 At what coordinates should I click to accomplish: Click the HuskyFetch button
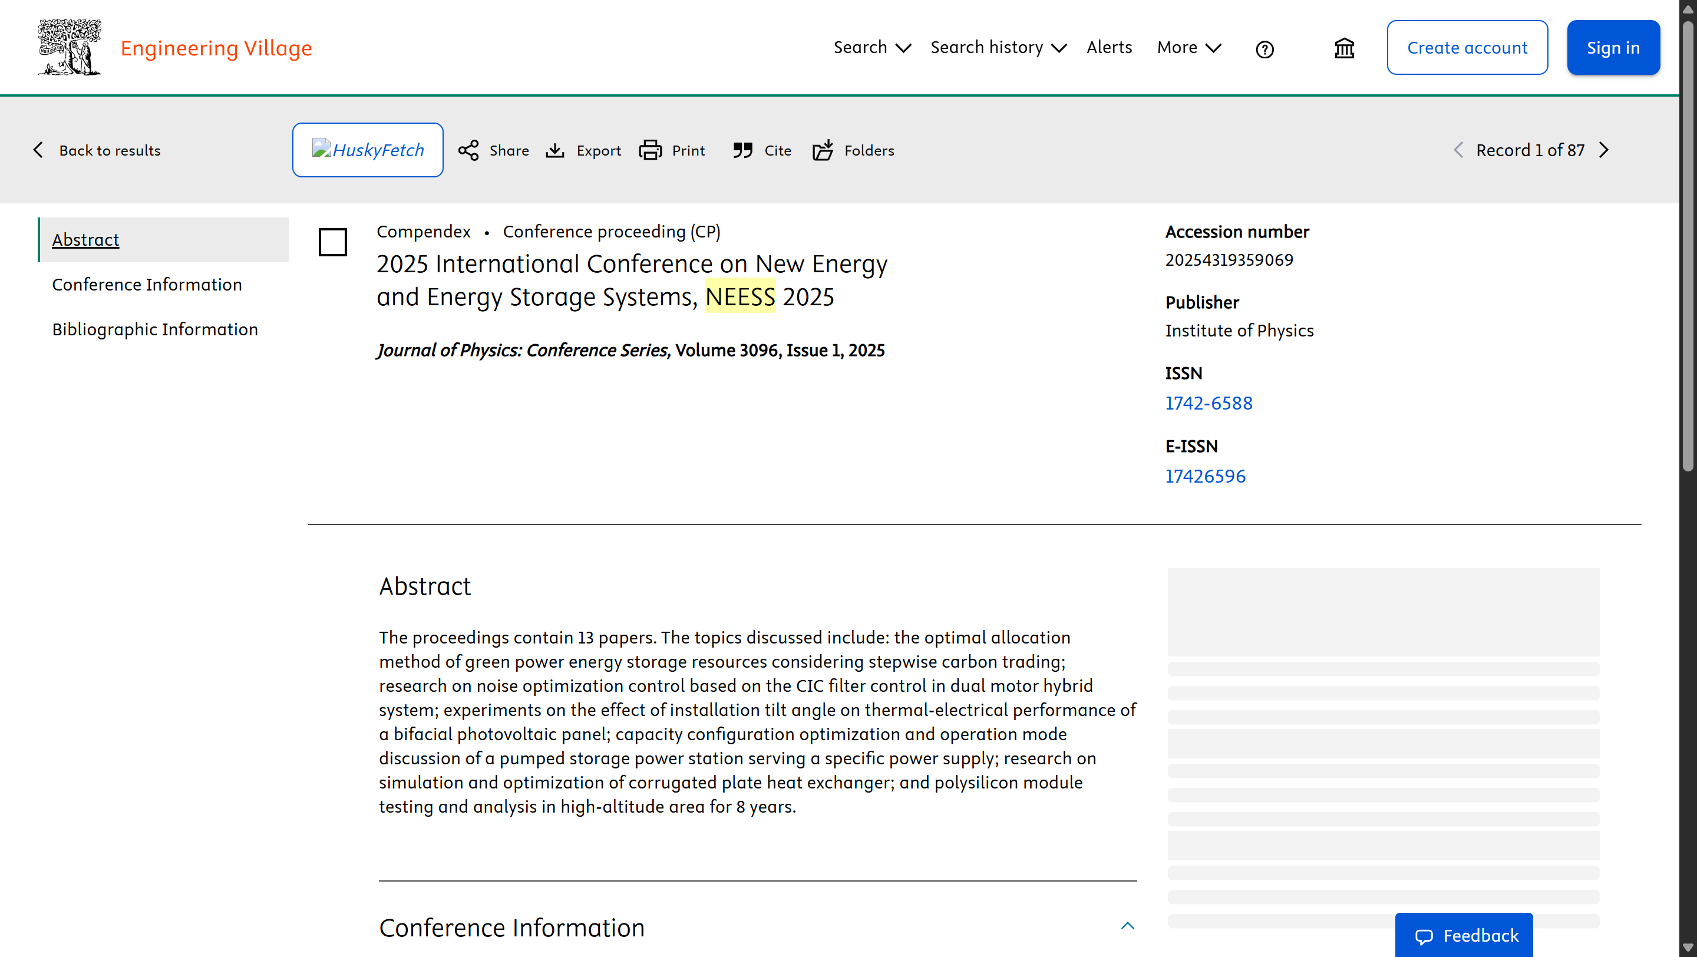368,150
